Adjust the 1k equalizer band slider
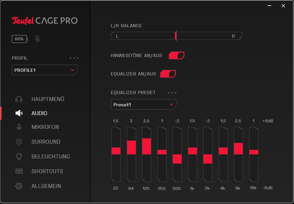 click(x=193, y=154)
